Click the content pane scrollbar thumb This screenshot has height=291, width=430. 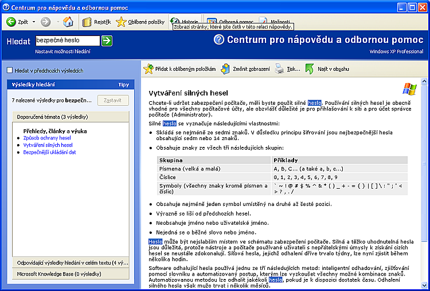tap(424, 164)
